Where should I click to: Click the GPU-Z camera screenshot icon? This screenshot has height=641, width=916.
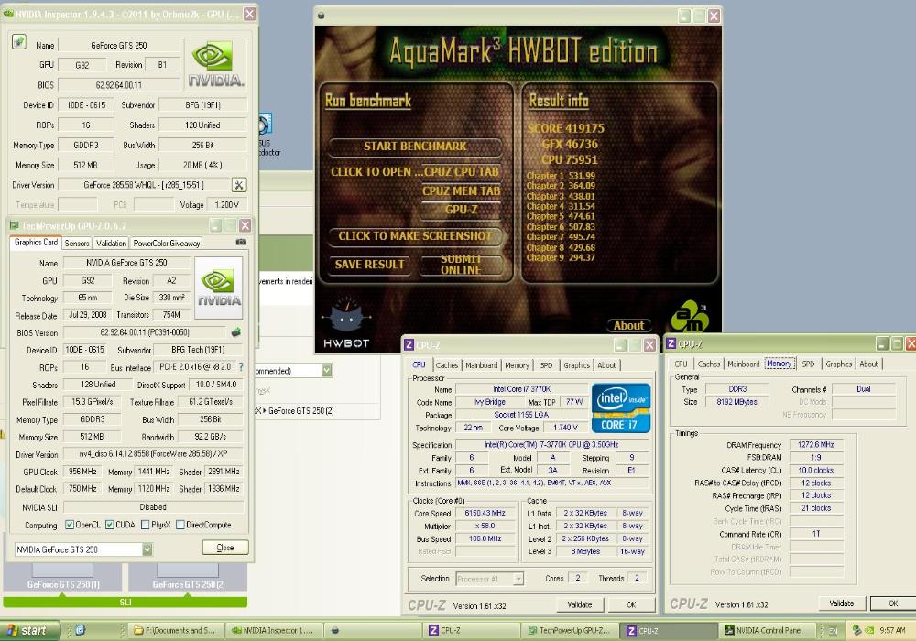(x=241, y=242)
